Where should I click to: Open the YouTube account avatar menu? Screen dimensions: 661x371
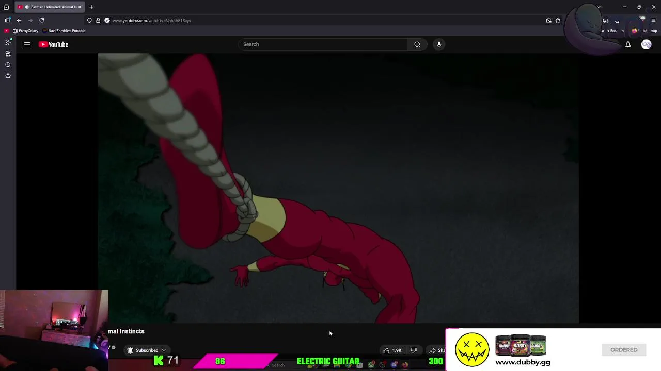(x=646, y=45)
